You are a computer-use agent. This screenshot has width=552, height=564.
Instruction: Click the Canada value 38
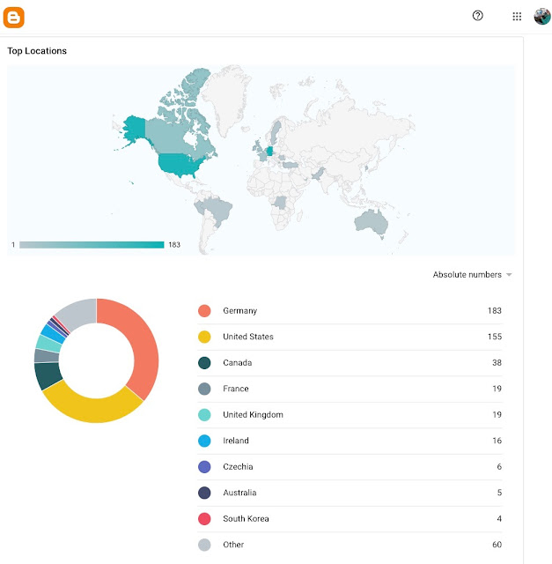click(497, 362)
